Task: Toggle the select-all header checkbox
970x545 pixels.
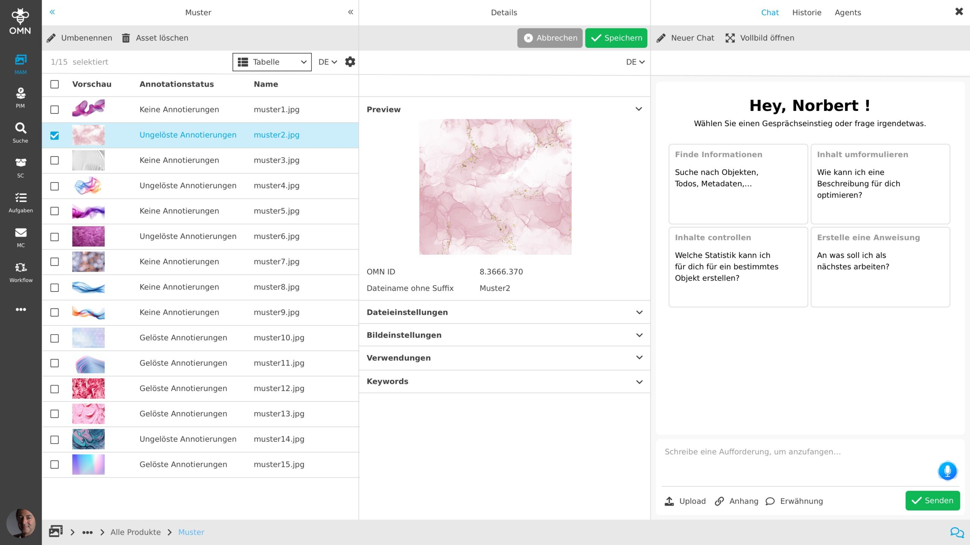Action: tap(55, 84)
